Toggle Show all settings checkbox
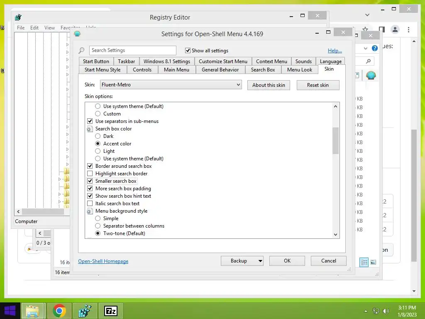The width and height of the screenshot is (425, 319). (188, 50)
